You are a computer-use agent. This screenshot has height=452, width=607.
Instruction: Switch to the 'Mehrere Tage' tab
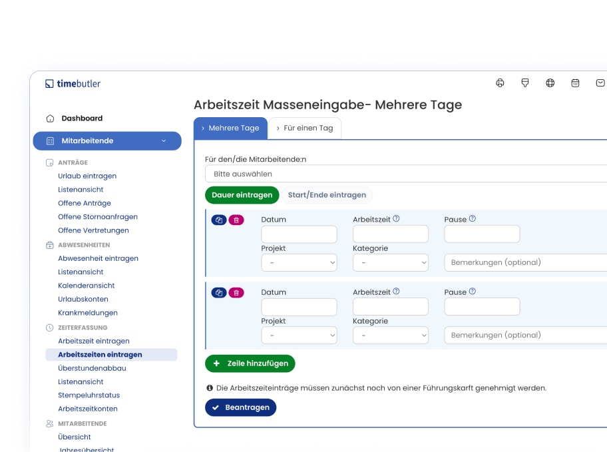coord(230,128)
